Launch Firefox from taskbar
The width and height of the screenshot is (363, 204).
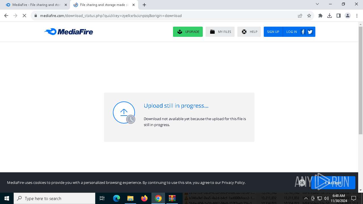144,198
